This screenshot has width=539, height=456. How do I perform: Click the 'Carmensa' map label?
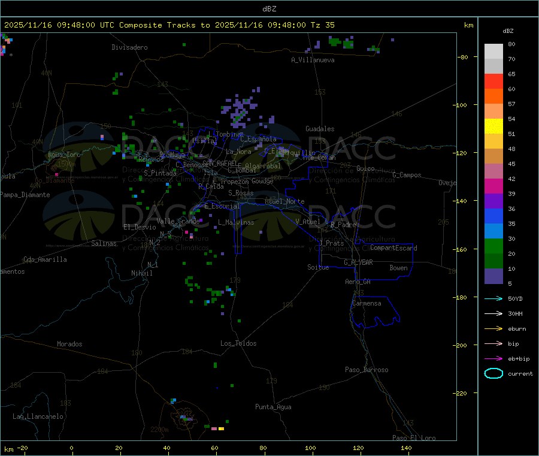tap(367, 303)
